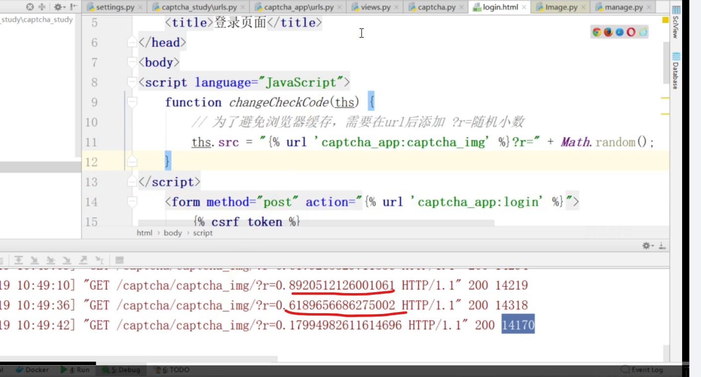The height and width of the screenshot is (377, 701).
Task: Click fold marker at closing script tag
Action: [132, 182]
